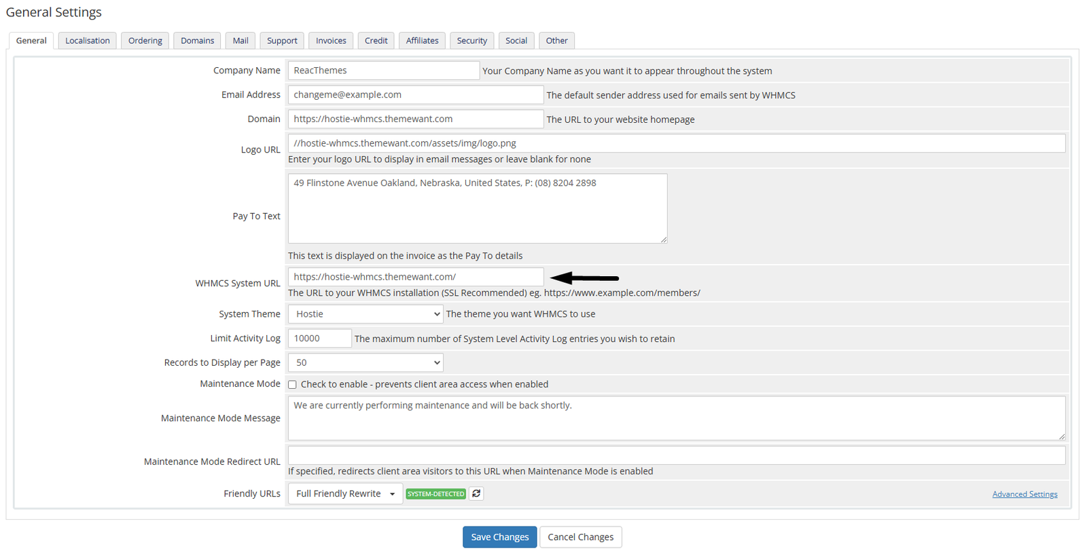Expand the Full Friendly Rewrite dropdown
The height and width of the screenshot is (555, 1087).
[345, 494]
